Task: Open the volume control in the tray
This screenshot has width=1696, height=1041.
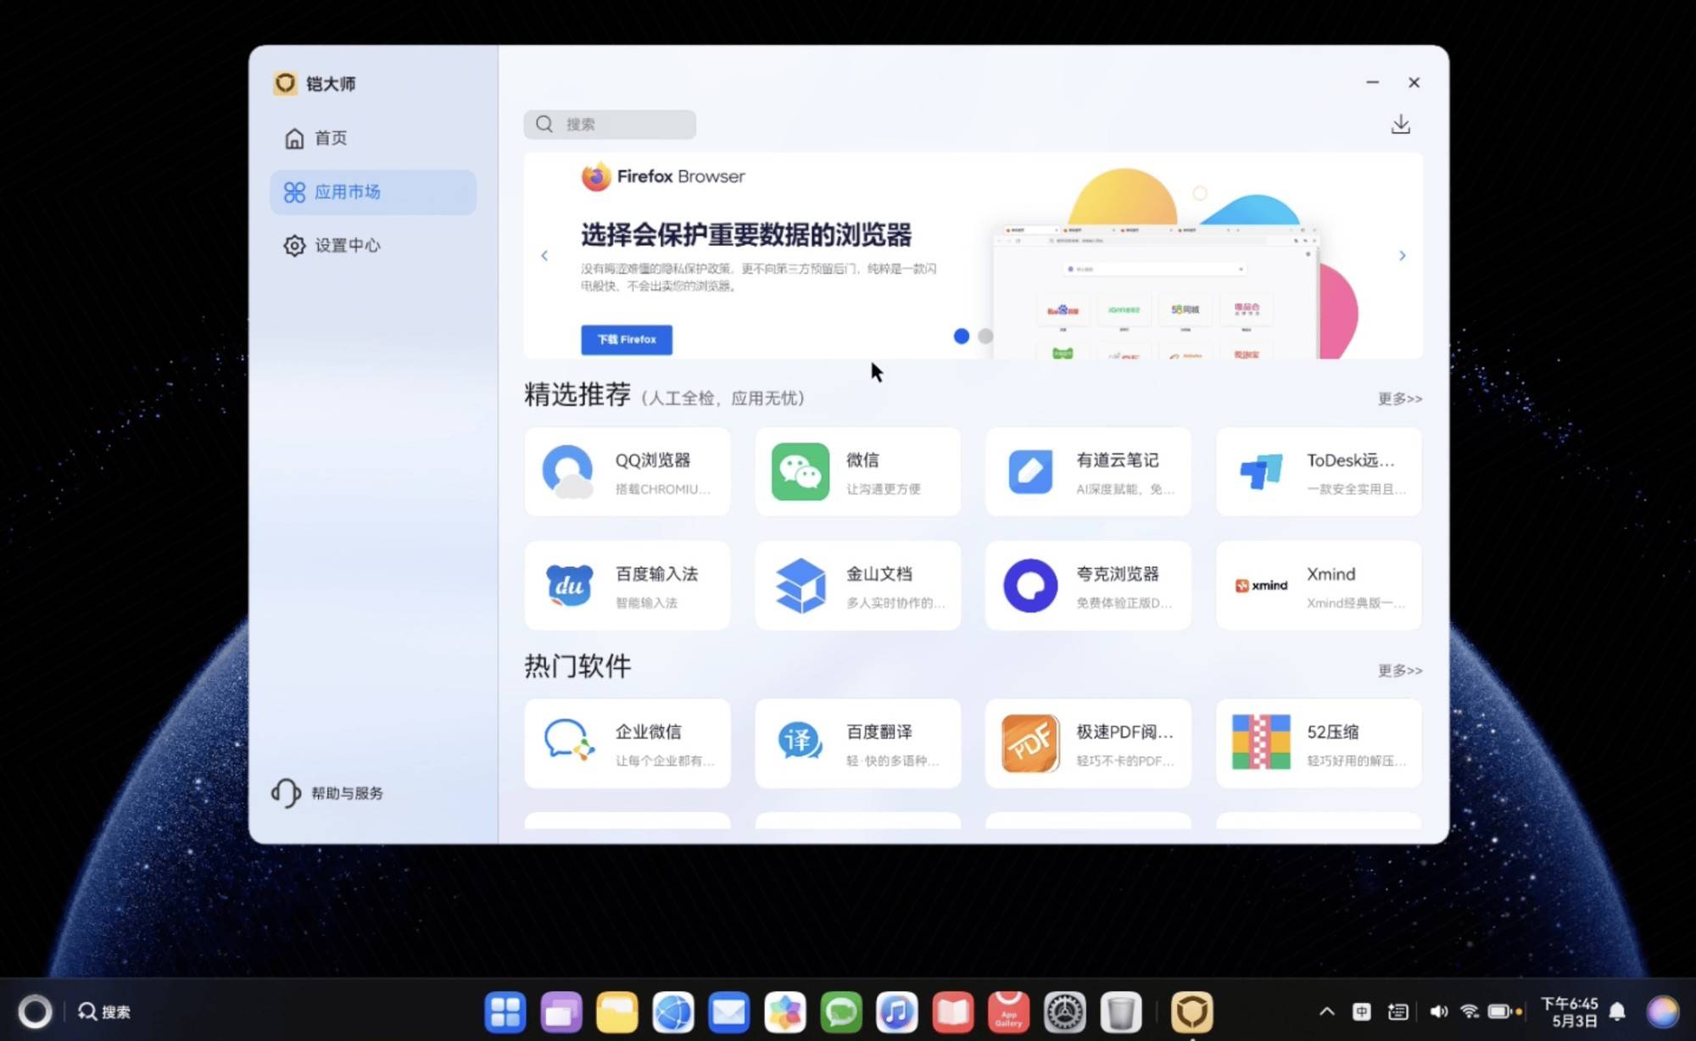Action: click(x=1439, y=1011)
